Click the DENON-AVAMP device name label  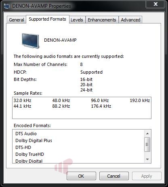(60, 40)
